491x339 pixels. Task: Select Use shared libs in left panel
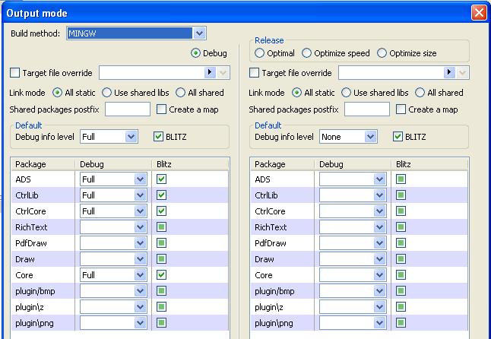pos(107,93)
